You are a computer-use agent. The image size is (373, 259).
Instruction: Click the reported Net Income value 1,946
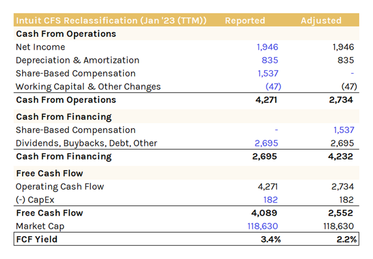[267, 47]
